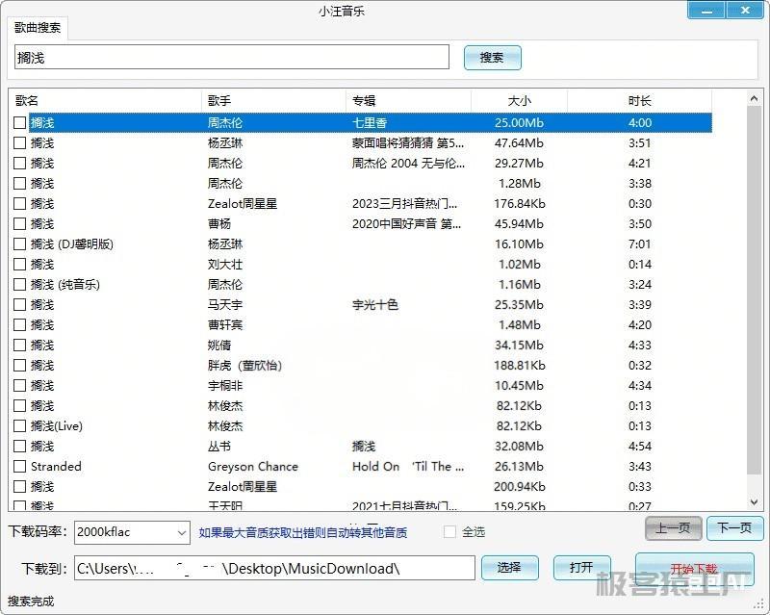Sort by the 大小 column header
770x615 pixels.
[x=519, y=101]
